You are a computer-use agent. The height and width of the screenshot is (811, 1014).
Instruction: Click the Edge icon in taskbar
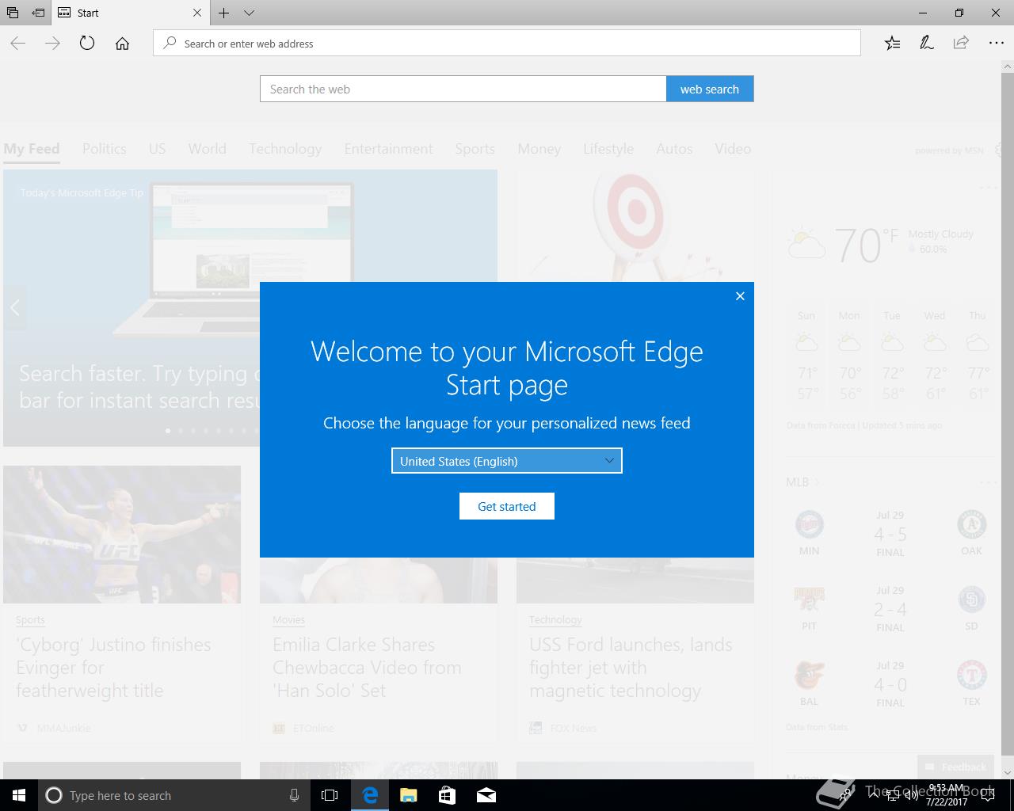370,795
